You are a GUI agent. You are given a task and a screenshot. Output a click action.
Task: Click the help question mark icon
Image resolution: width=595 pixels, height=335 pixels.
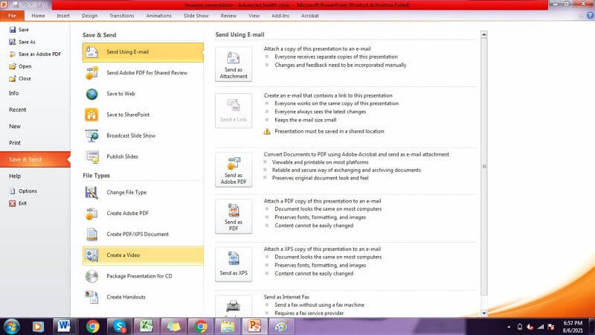tap(590, 16)
